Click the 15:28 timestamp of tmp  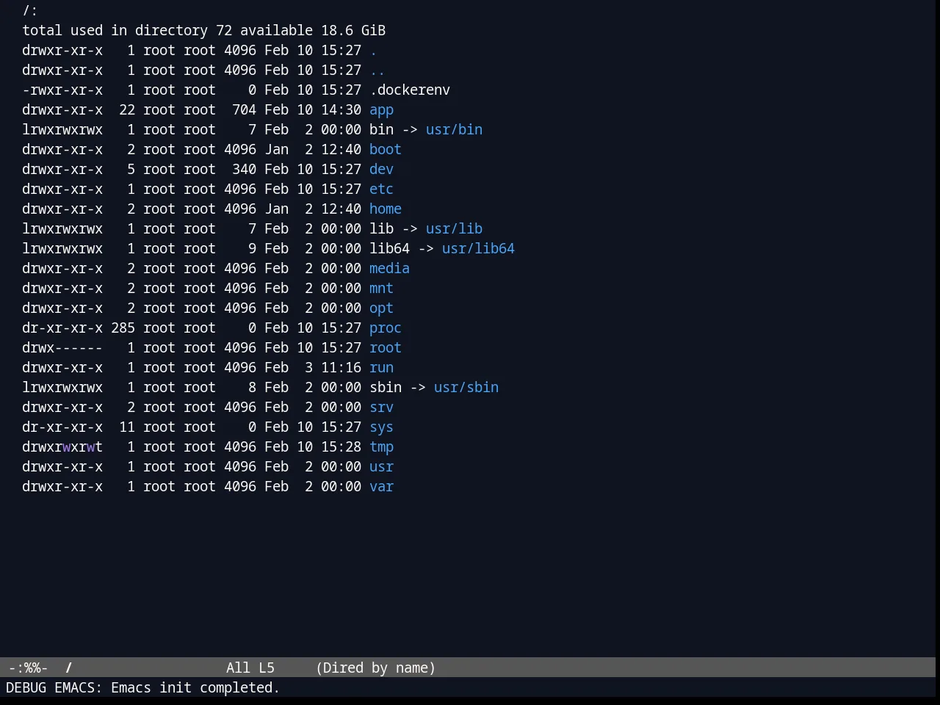pyautogui.click(x=341, y=446)
